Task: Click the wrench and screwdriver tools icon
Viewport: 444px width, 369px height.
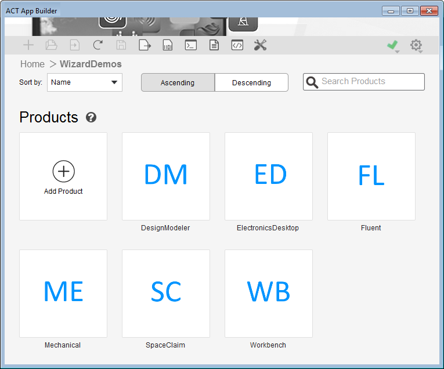Action: 260,45
